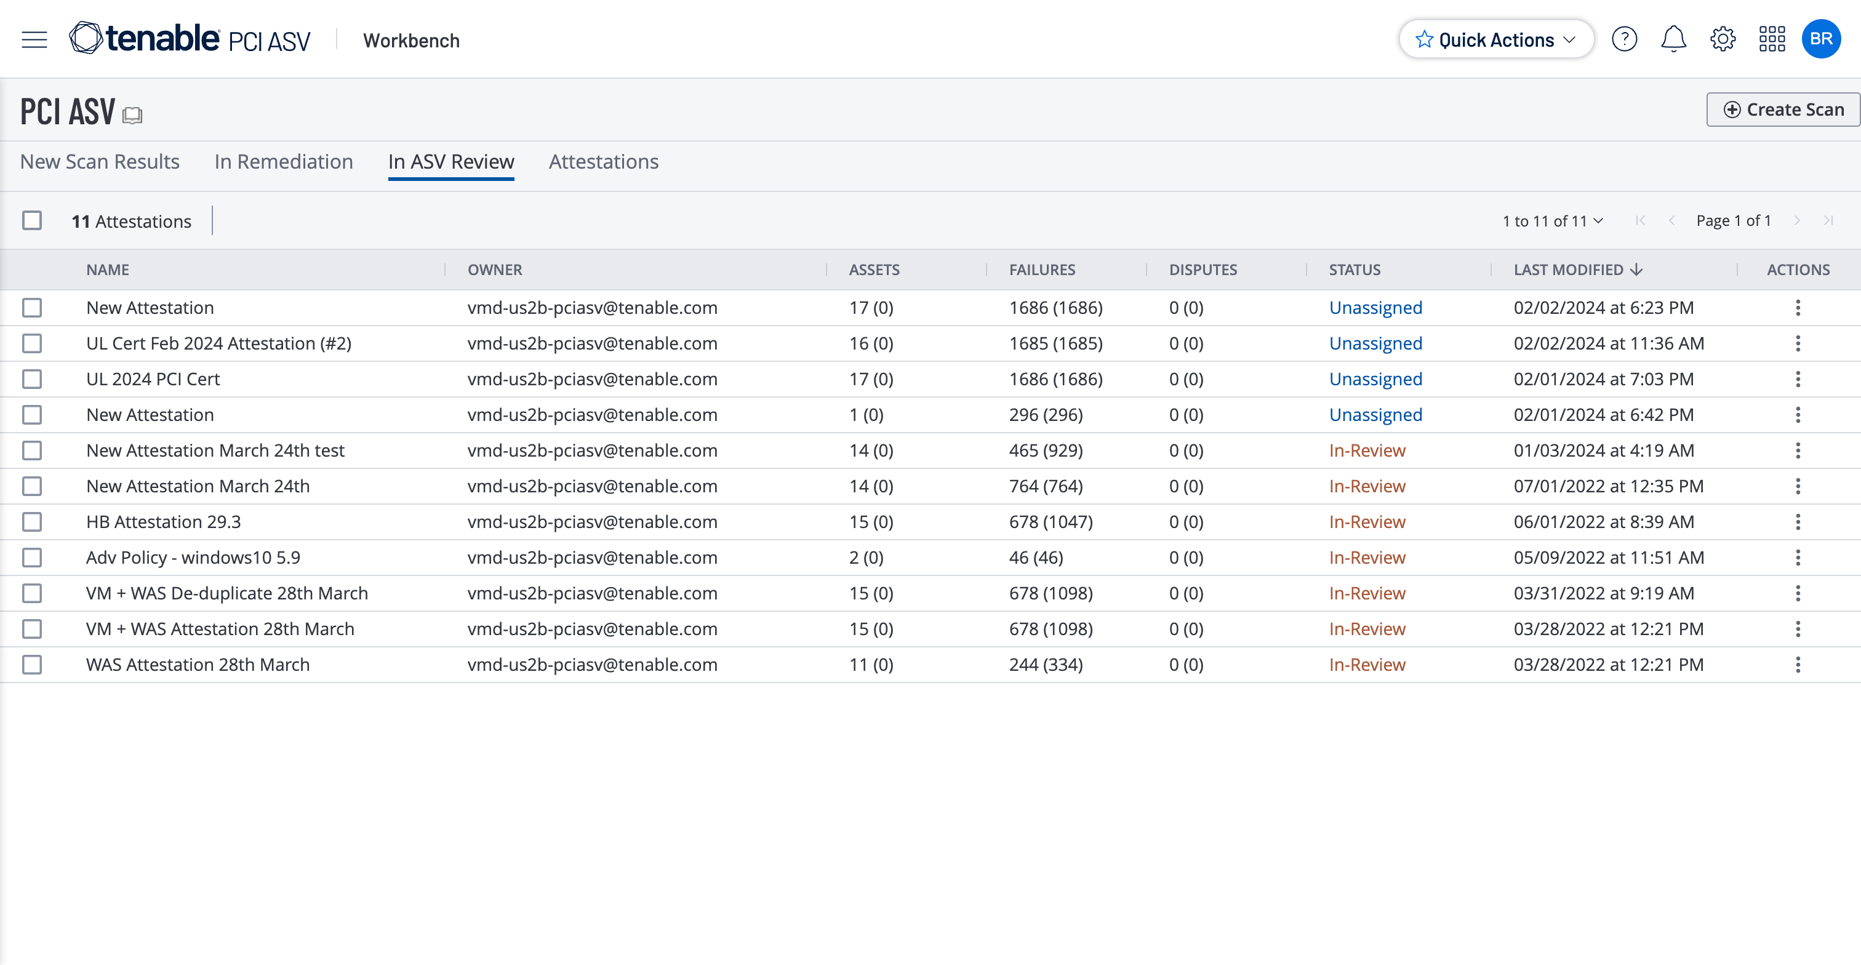Click the BR user avatar
The width and height of the screenshot is (1861, 965).
point(1820,40)
